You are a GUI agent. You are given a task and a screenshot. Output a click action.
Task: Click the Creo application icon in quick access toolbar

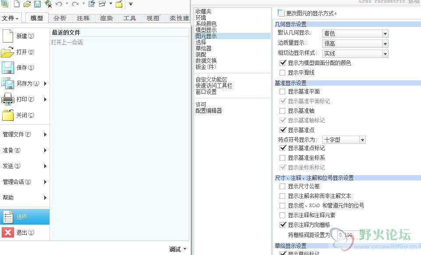click(x=4, y=4)
